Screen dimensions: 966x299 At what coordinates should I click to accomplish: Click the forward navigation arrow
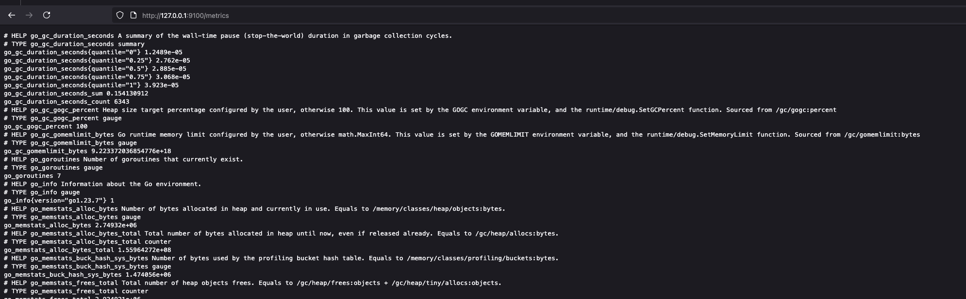point(29,16)
